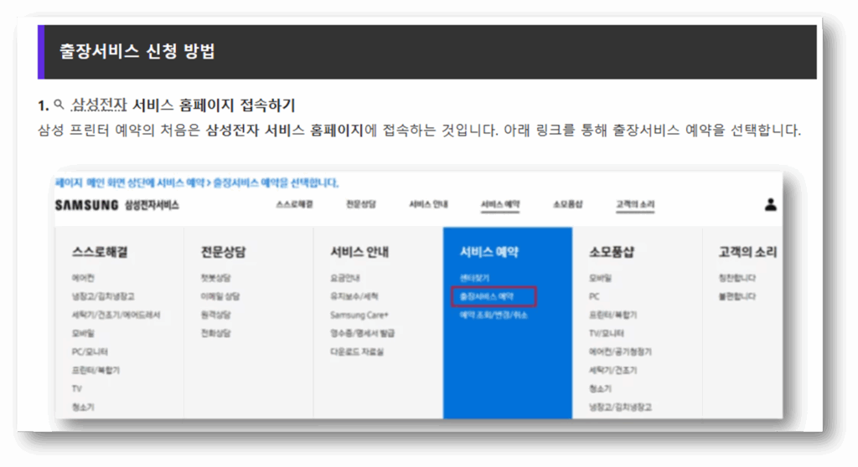The image size is (858, 467).
Task: Open 이메일 상담 under 전문상담
Action: point(220,296)
